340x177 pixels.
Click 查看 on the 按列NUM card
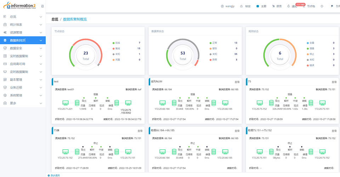[237, 82]
